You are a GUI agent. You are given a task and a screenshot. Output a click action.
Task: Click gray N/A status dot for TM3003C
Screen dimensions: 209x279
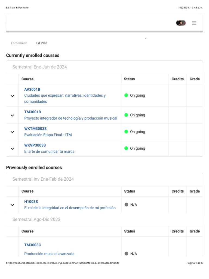(126, 254)
